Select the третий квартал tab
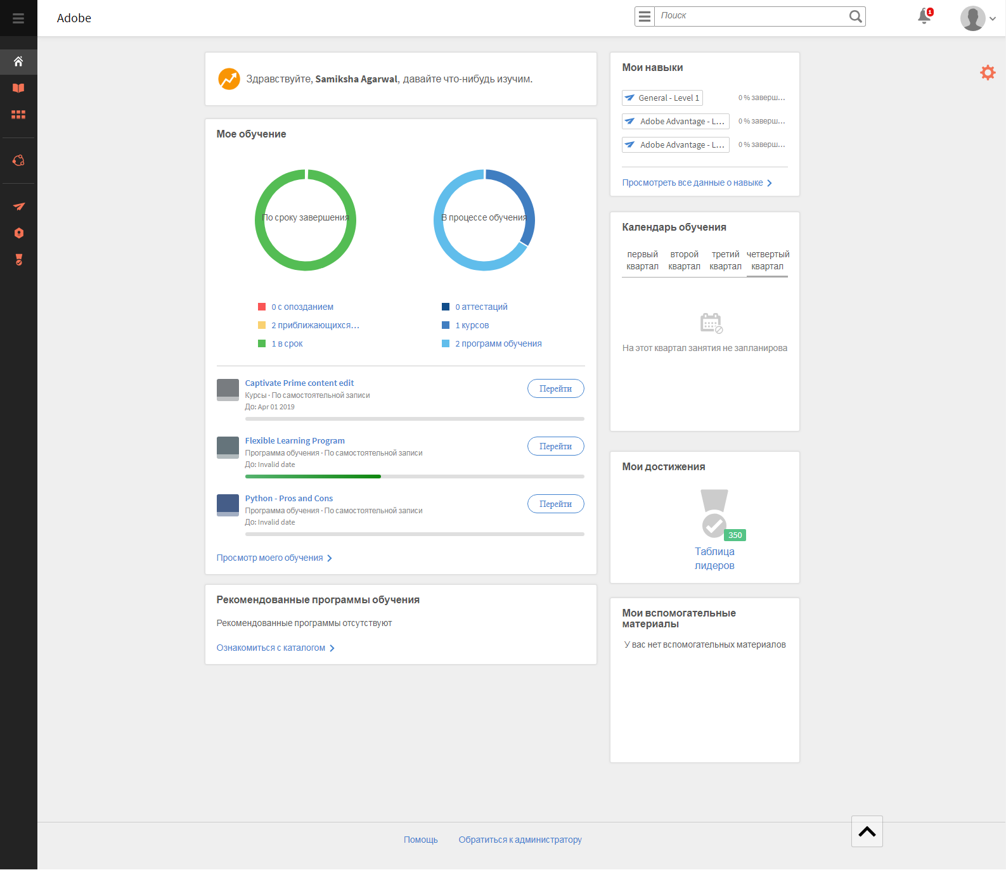 [725, 260]
